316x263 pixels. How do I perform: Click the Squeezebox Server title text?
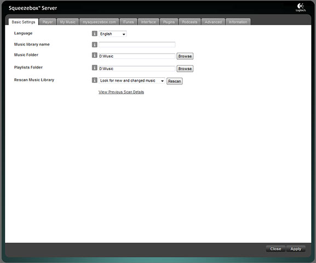[x=33, y=8]
